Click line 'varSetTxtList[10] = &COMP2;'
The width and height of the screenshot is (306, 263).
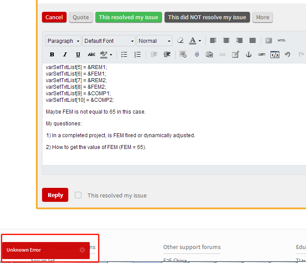point(80,100)
